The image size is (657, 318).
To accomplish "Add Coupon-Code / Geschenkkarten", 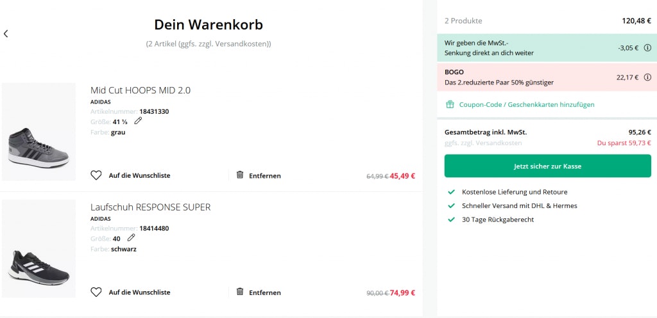I will (526, 104).
